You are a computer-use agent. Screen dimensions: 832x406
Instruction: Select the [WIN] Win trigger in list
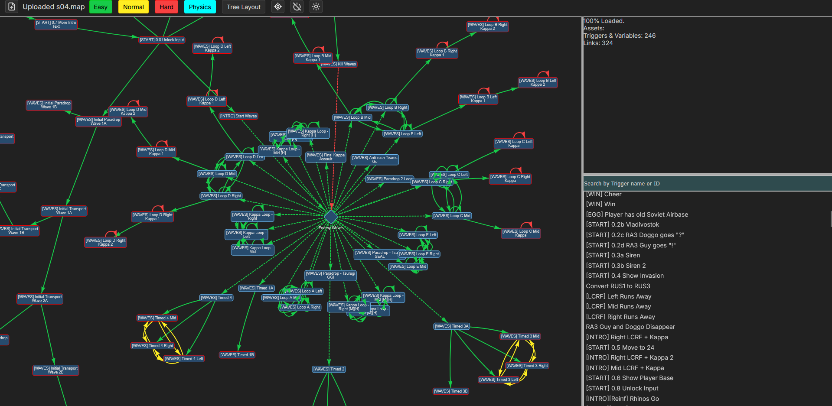[600, 204]
